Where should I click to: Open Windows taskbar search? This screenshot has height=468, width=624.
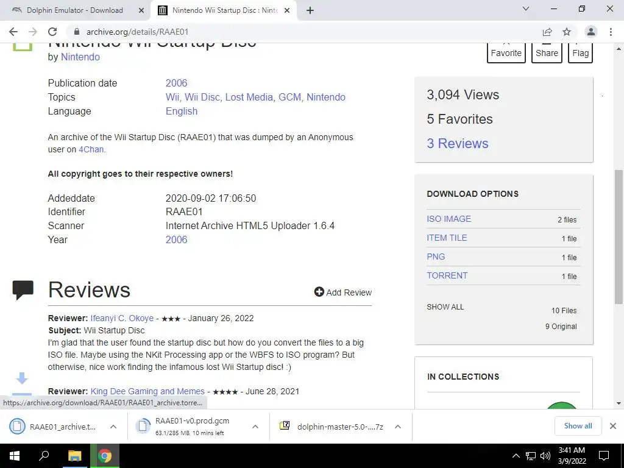pos(44,456)
